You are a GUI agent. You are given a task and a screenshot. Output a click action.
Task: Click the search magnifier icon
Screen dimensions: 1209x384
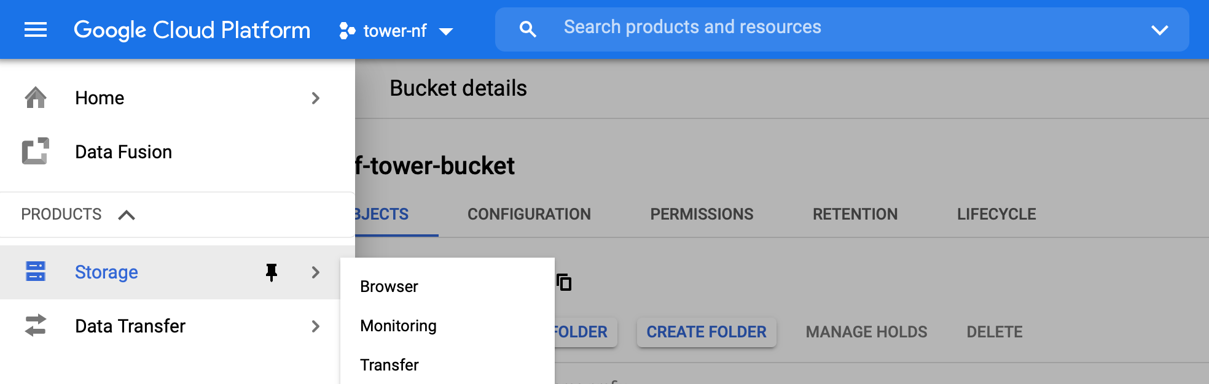tap(528, 29)
